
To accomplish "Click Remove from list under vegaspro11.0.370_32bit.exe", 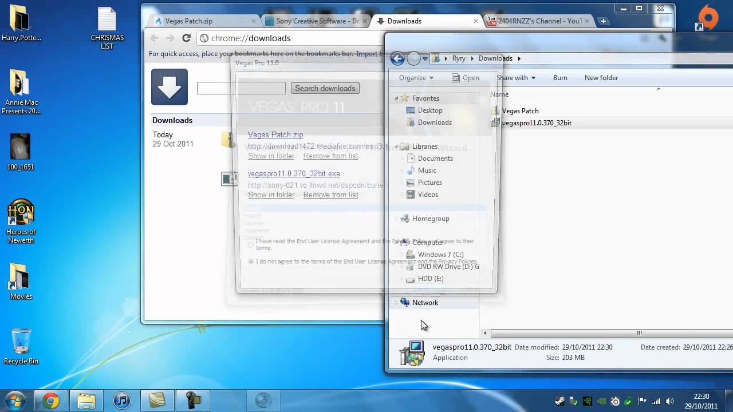I will click(x=330, y=195).
